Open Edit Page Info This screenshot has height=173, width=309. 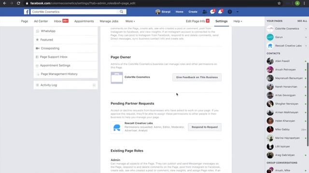pos(197,21)
